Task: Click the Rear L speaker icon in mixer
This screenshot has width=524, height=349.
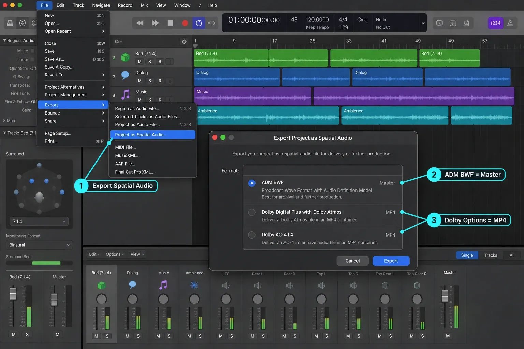Action: (x=258, y=285)
